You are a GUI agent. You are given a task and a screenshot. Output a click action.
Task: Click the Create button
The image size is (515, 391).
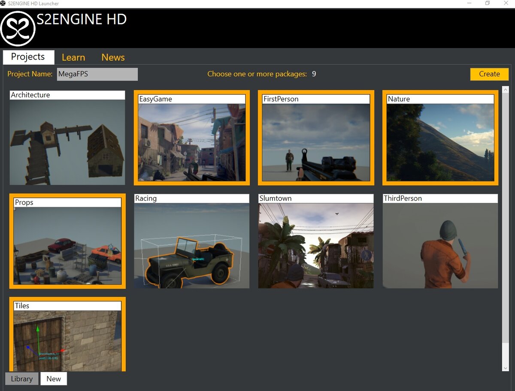(x=489, y=74)
